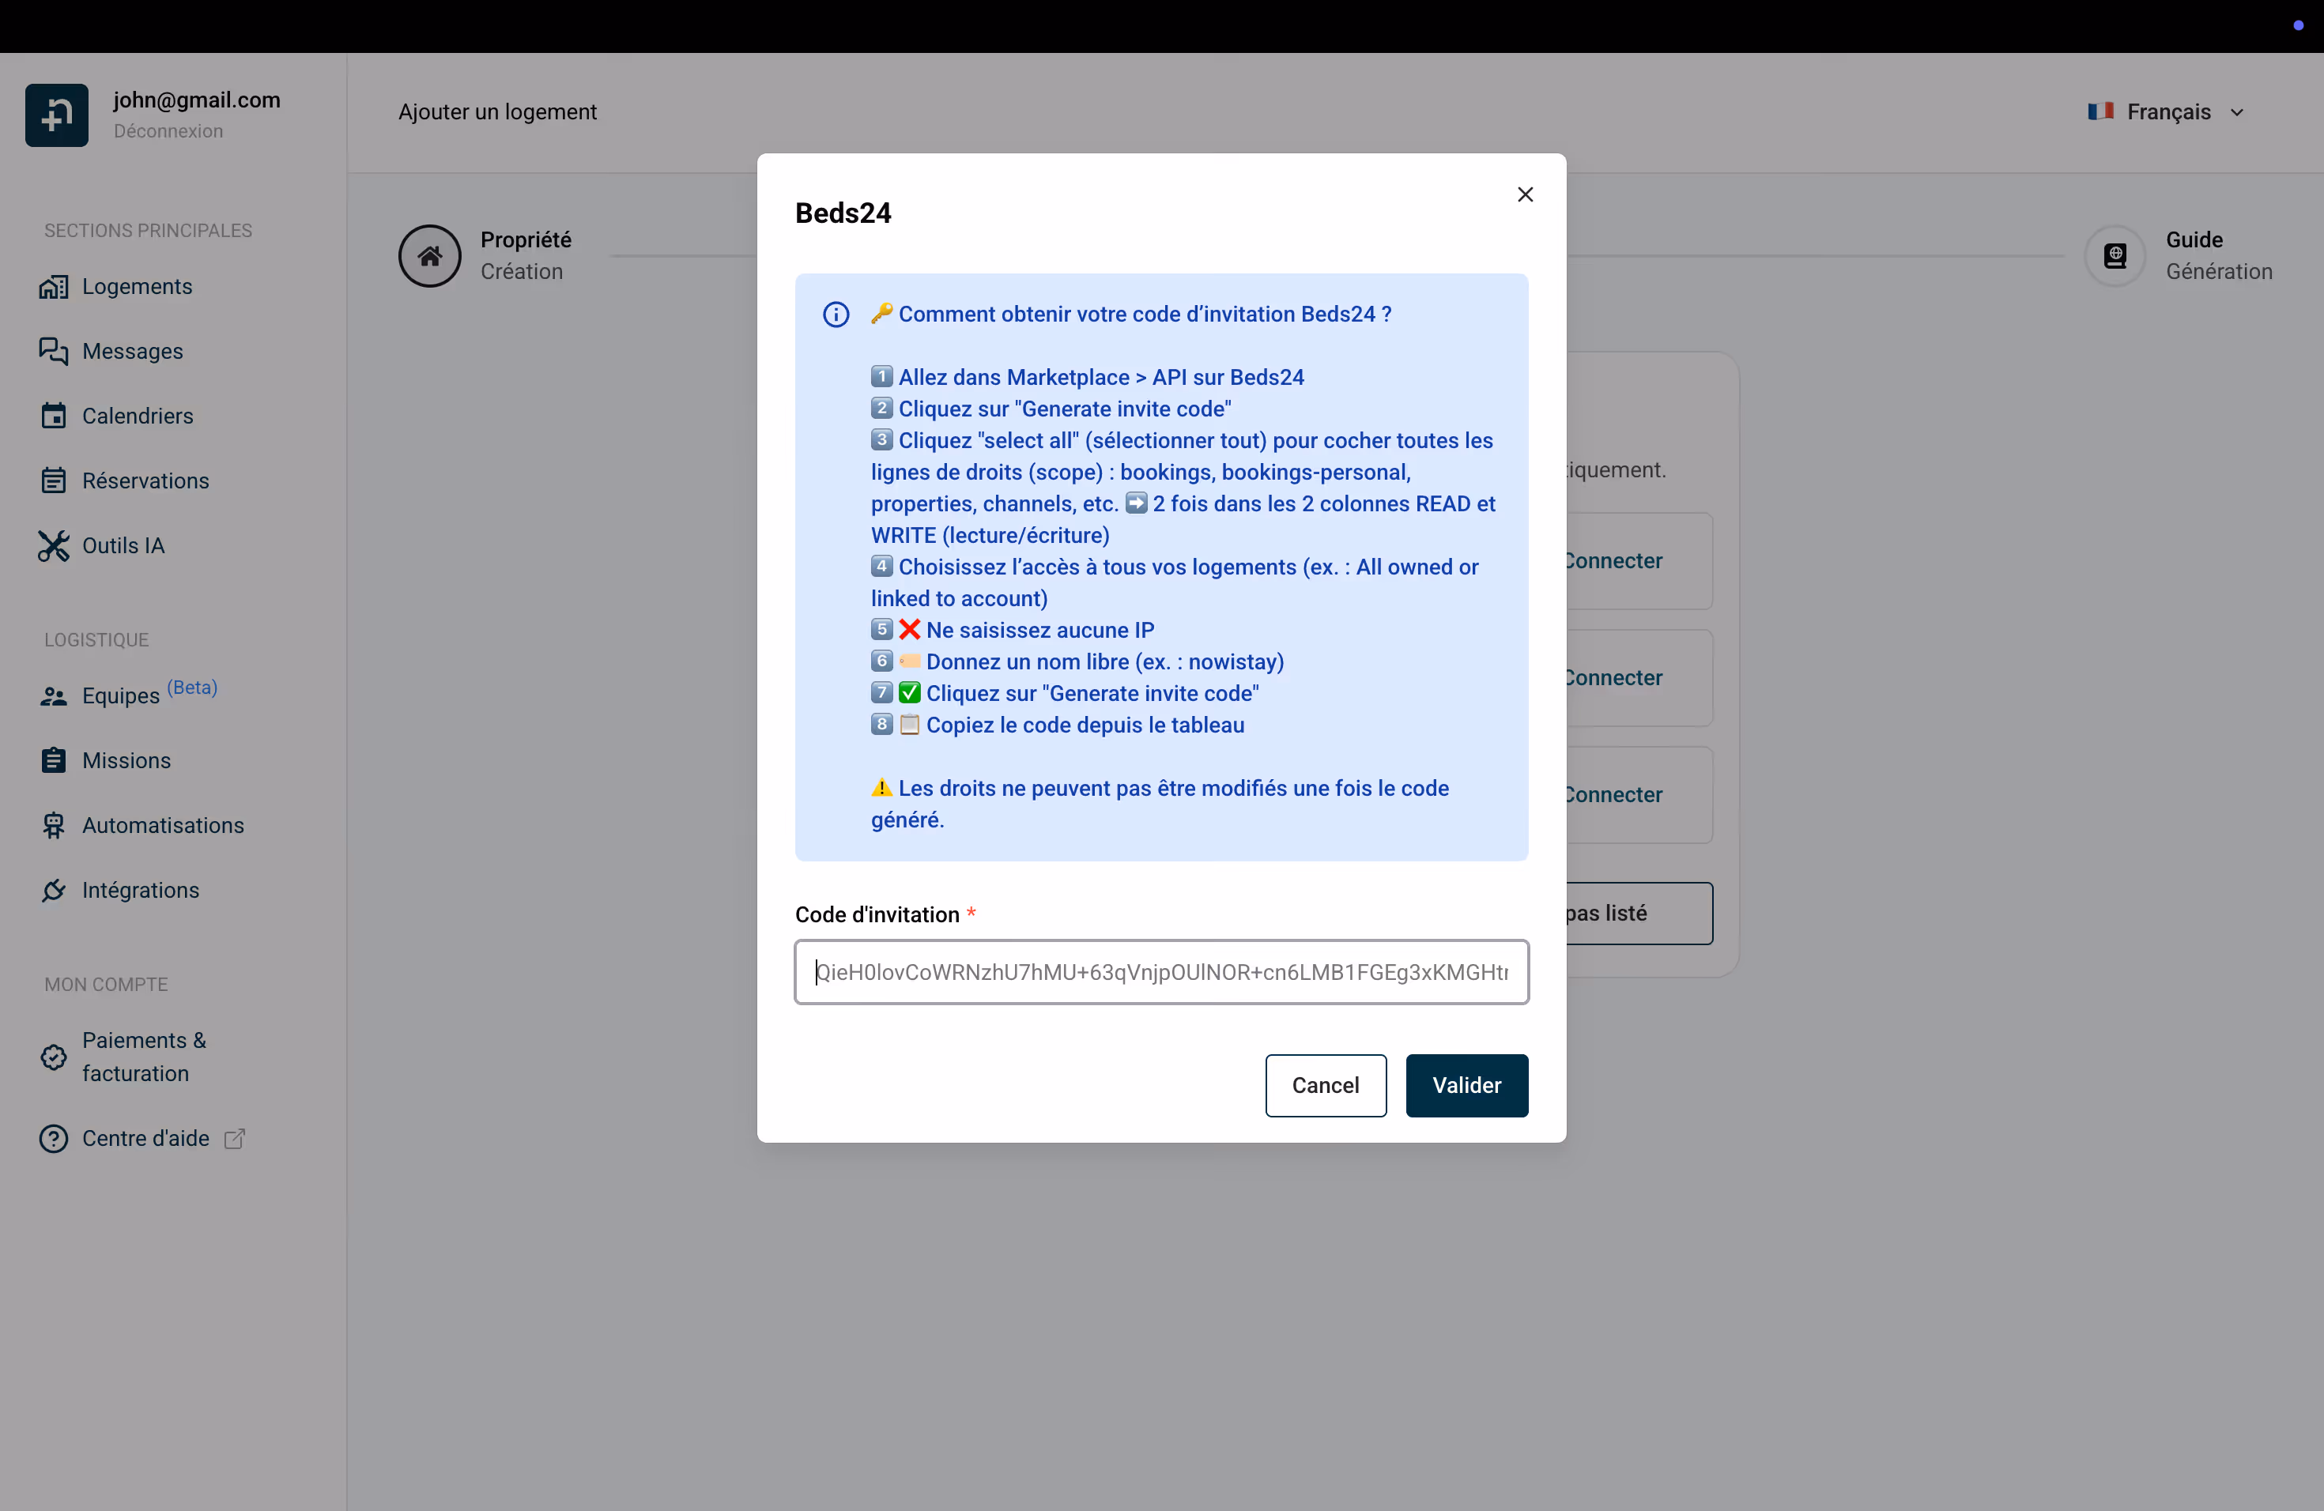The image size is (2324, 1511).
Task: Click the info icon in the blue instructions box
Action: (x=836, y=315)
